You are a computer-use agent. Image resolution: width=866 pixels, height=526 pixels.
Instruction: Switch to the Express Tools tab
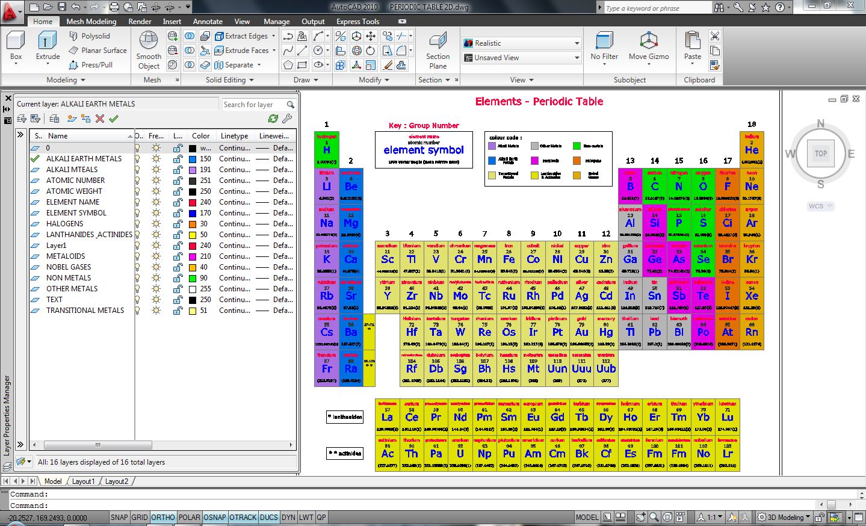(x=358, y=22)
